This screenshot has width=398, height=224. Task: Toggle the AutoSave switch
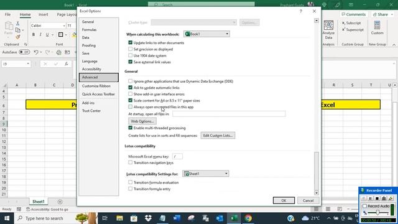tap(24, 52)
